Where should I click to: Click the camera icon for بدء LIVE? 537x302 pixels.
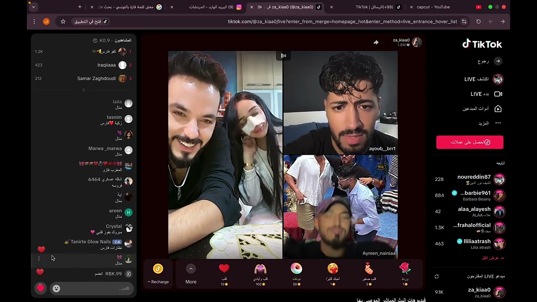click(498, 94)
